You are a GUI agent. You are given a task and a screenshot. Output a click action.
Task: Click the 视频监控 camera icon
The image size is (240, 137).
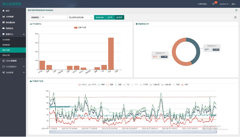click(3, 28)
